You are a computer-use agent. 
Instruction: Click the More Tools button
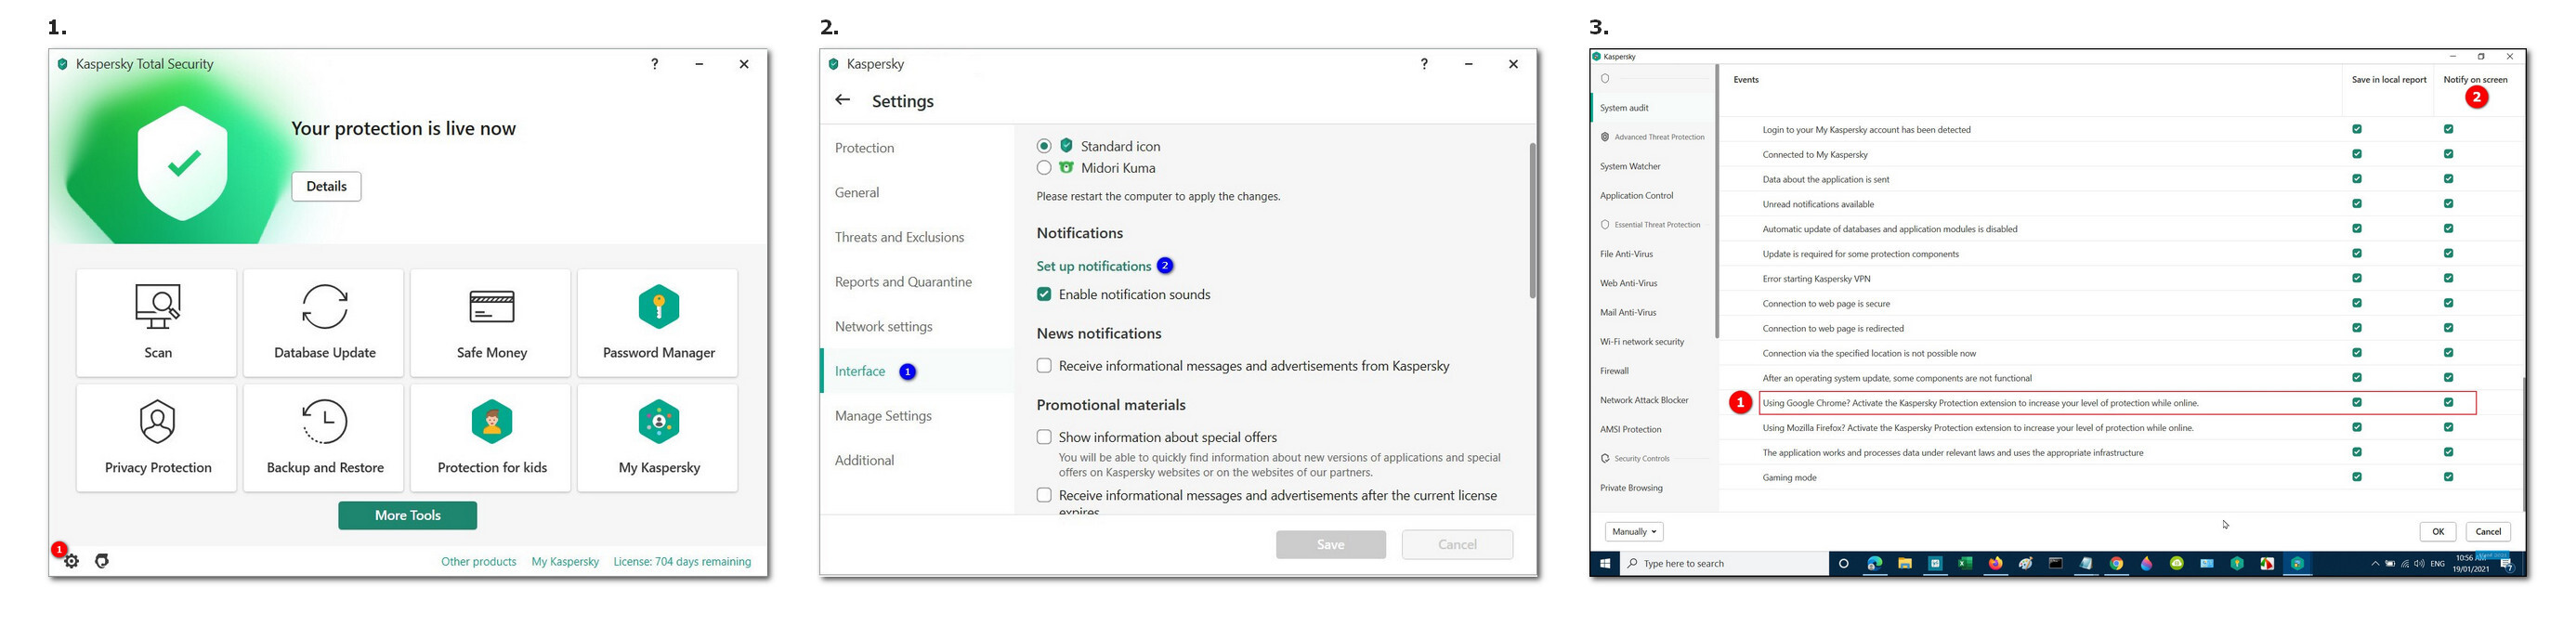tap(408, 516)
